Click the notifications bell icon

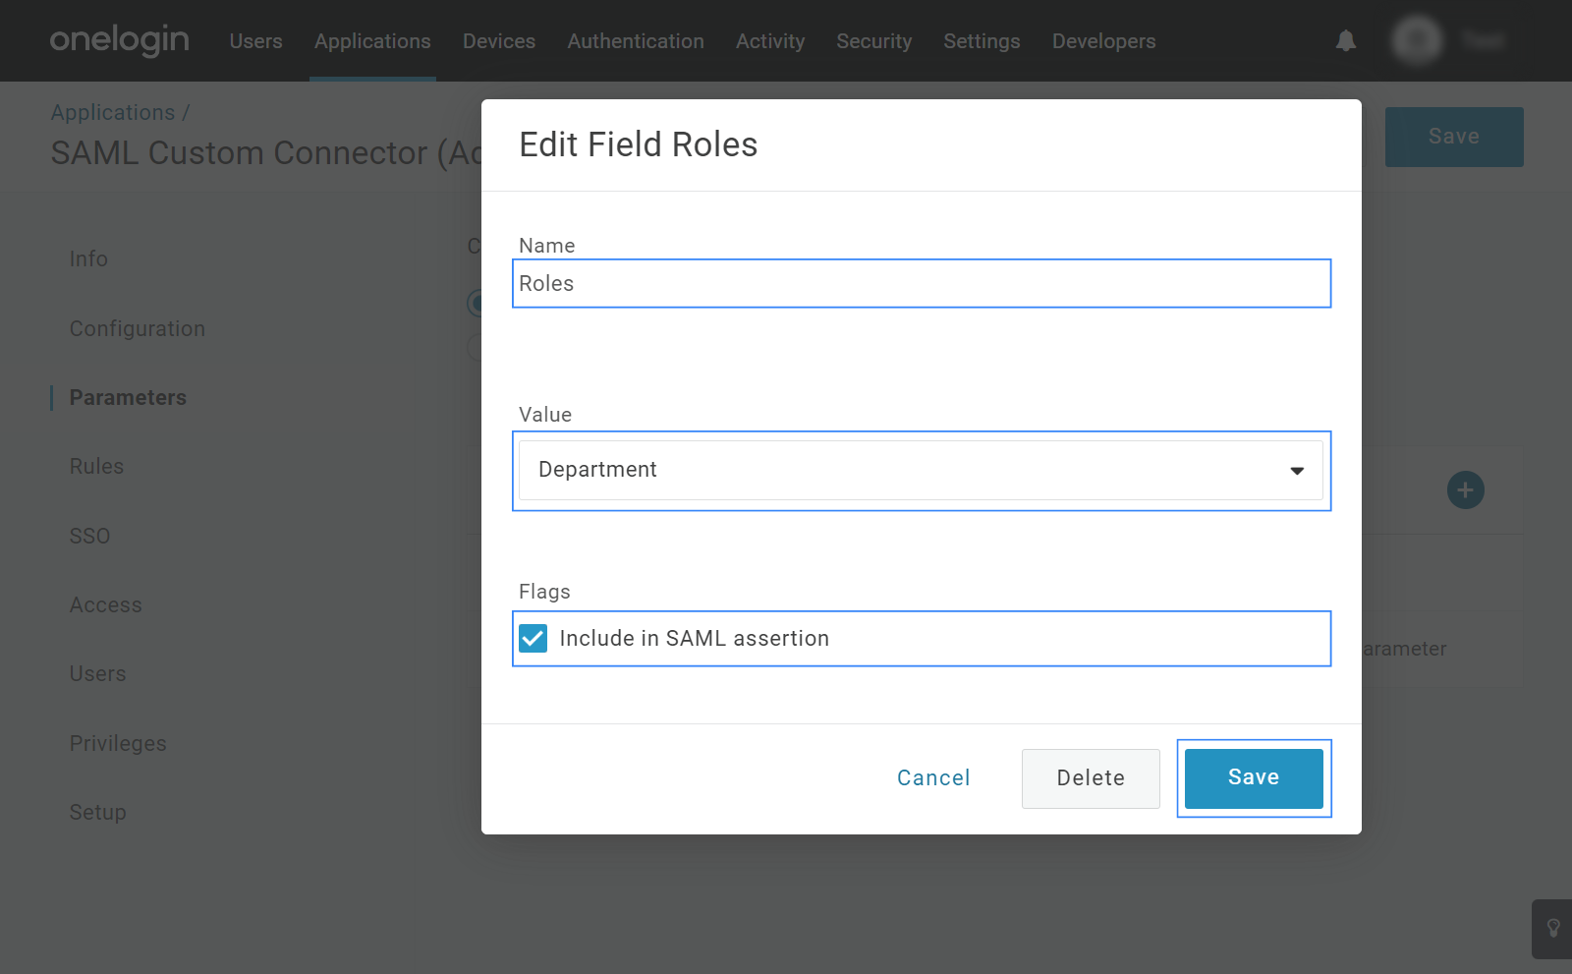[1345, 41]
